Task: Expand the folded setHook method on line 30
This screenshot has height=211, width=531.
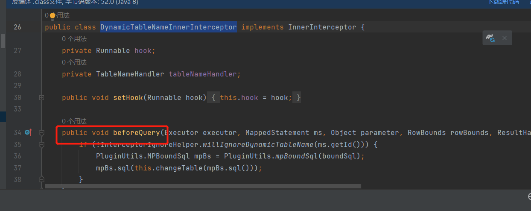Action: [x=41, y=97]
